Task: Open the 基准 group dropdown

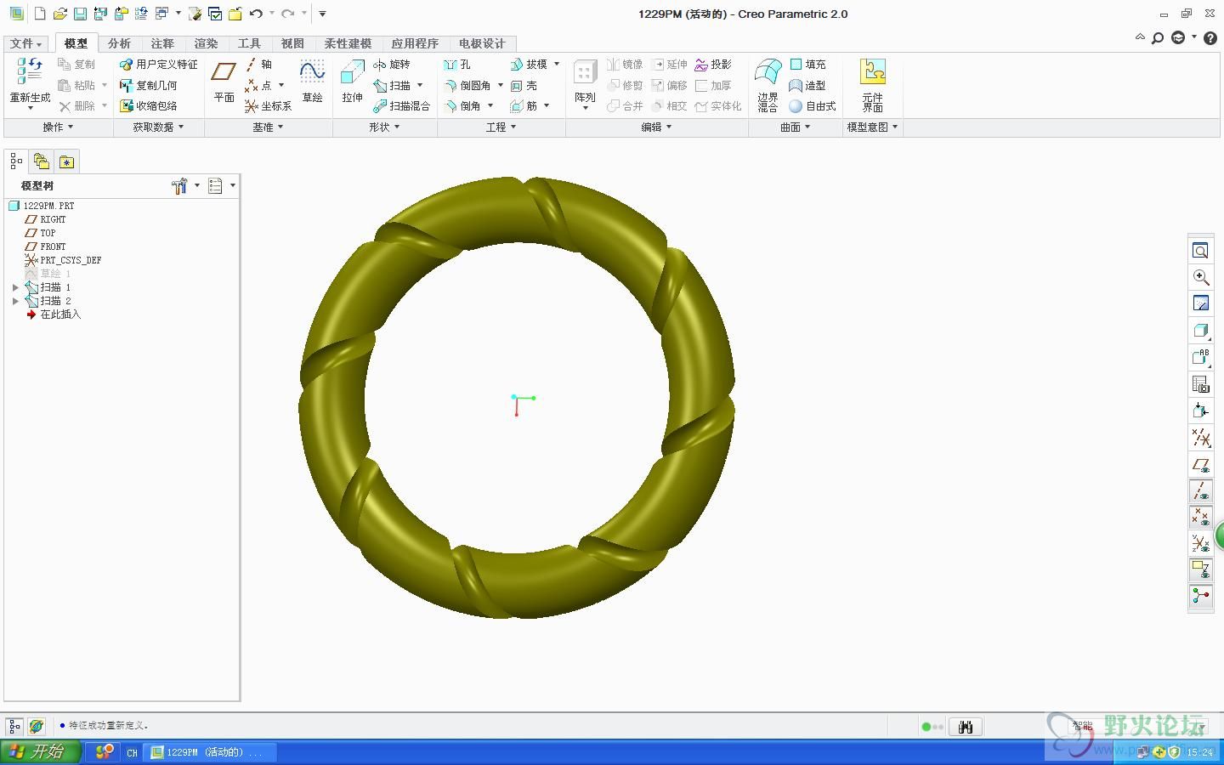Action: coord(268,127)
